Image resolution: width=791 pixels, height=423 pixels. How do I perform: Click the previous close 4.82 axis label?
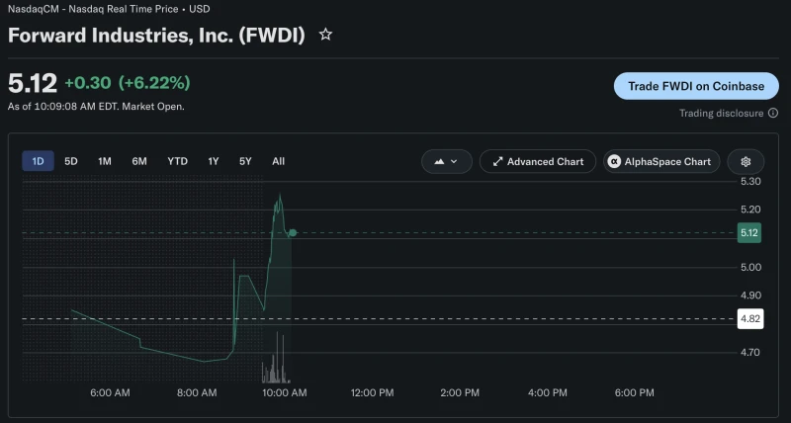click(x=750, y=318)
